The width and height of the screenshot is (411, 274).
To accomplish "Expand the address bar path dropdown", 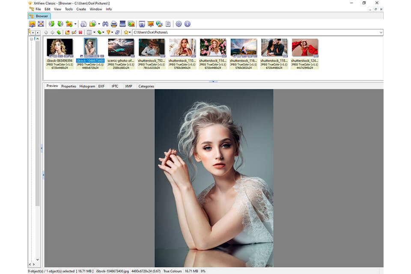I will coord(381,32).
